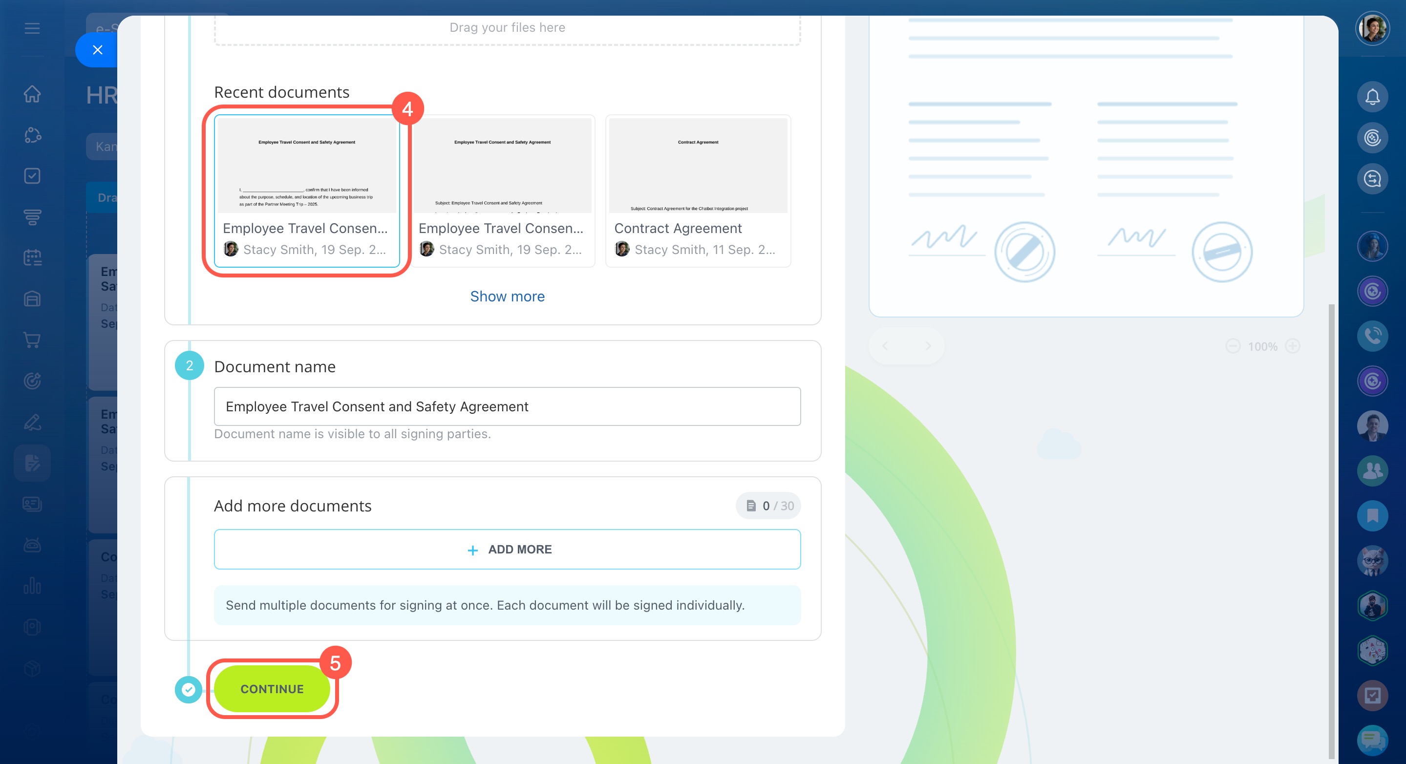Screen dimensions: 1406x764
Task: Click ADD MORE documents button
Action: tap(507, 550)
